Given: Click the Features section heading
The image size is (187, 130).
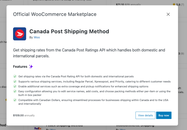Looking at the screenshot, I should pos(20,66).
